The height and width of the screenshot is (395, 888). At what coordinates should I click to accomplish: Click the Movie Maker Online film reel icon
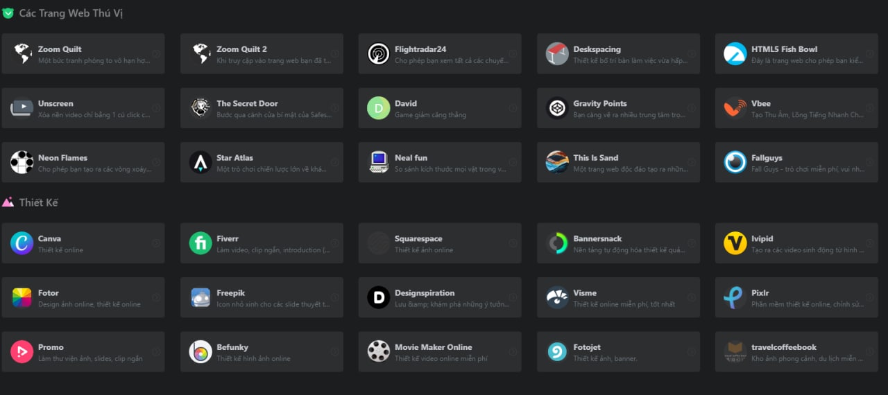379,352
